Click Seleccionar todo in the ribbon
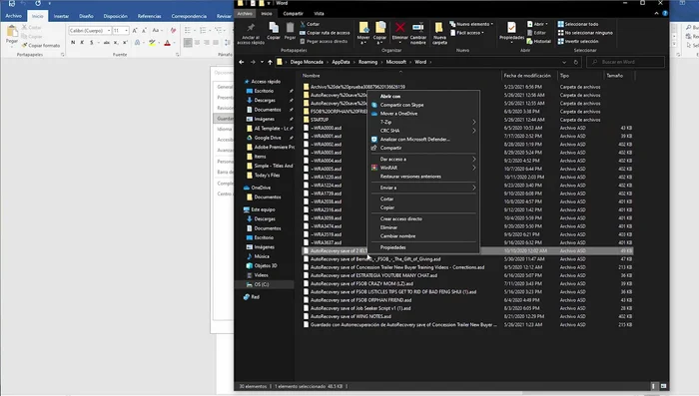Image resolution: width=699 pixels, height=396 pixels. pos(578,24)
